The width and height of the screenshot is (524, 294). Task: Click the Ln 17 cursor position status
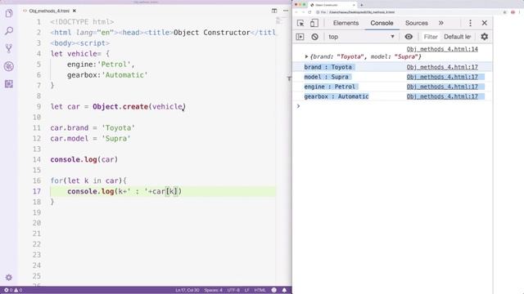[x=187, y=290]
